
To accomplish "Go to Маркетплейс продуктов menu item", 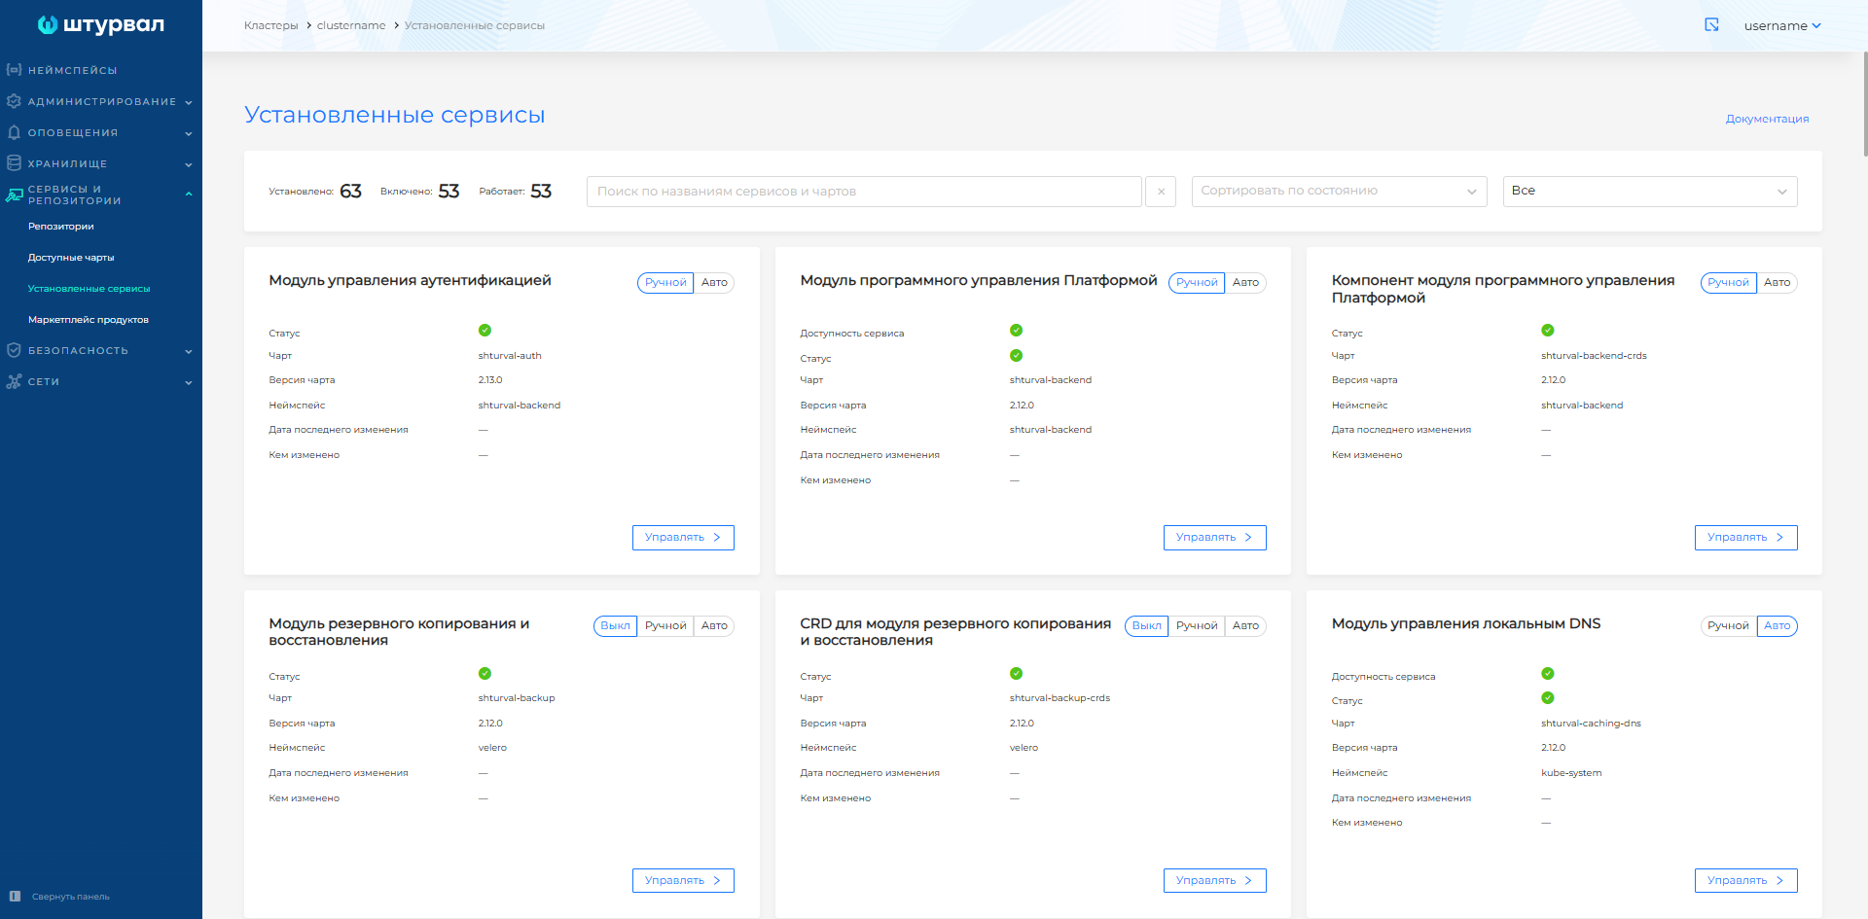I will click(x=89, y=320).
